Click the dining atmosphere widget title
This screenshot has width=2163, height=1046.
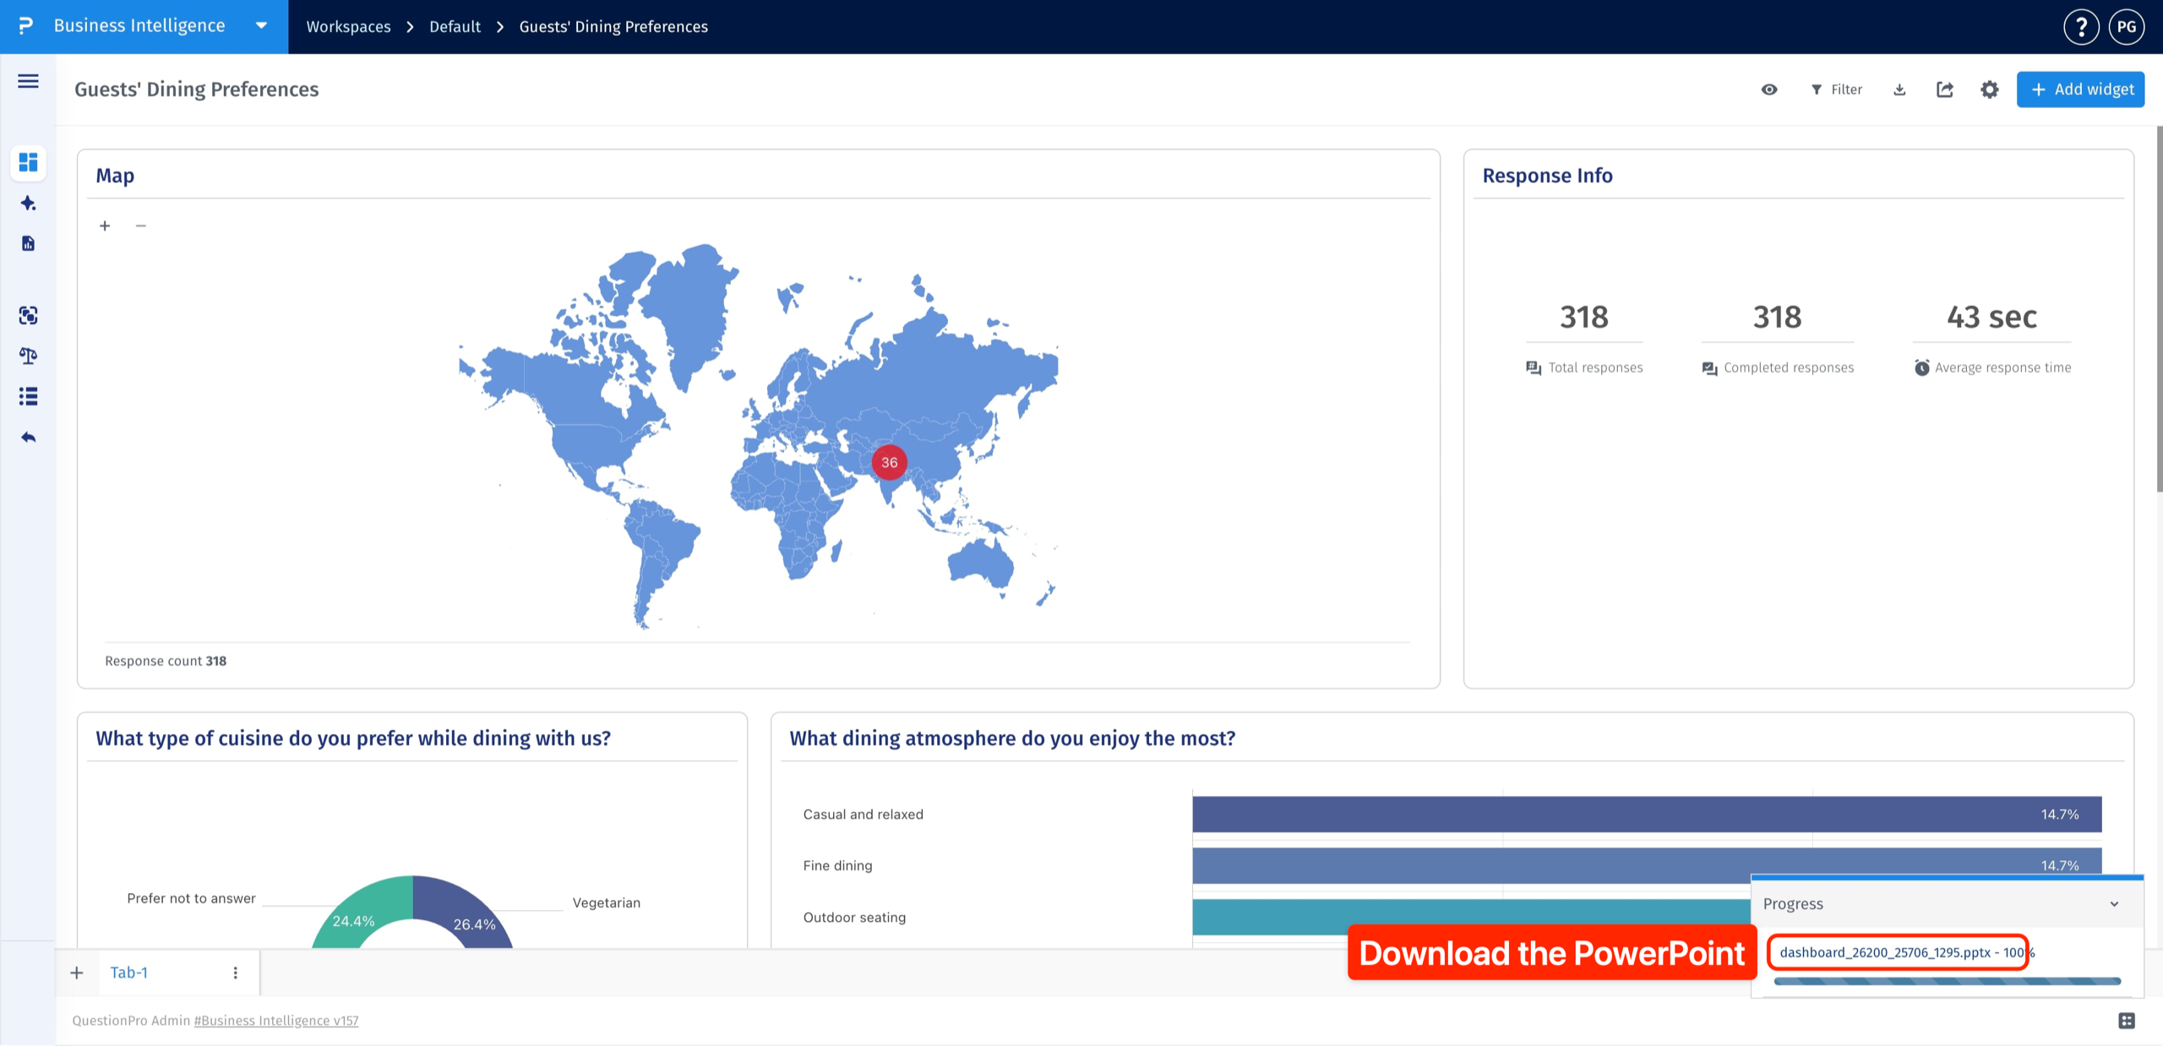1012,738
